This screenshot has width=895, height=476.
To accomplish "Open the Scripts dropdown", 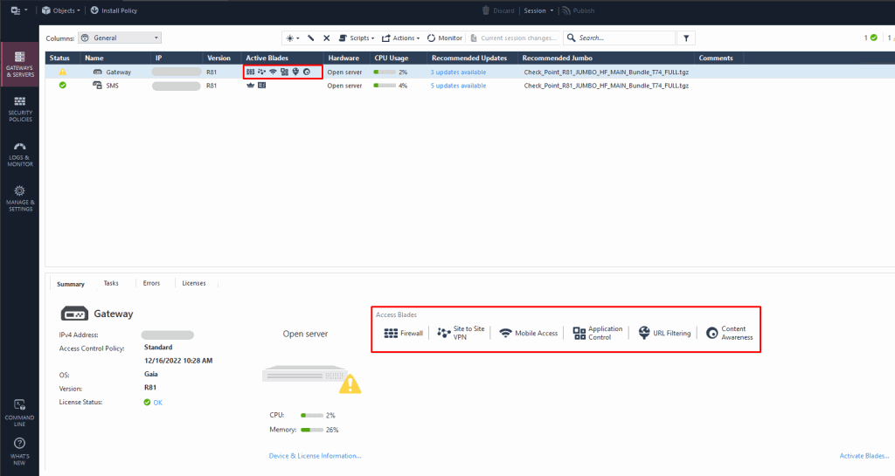I will click(357, 38).
